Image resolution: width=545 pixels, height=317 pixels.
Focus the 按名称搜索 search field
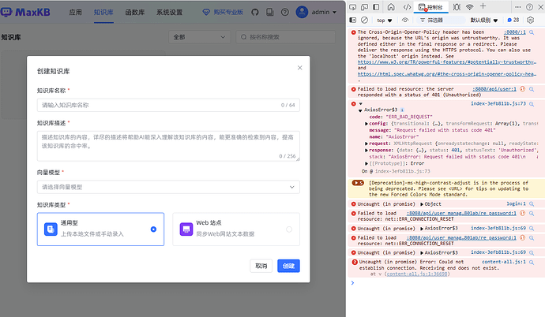286,37
